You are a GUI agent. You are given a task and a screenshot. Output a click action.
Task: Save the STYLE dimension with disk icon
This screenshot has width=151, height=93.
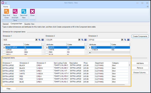128,40
